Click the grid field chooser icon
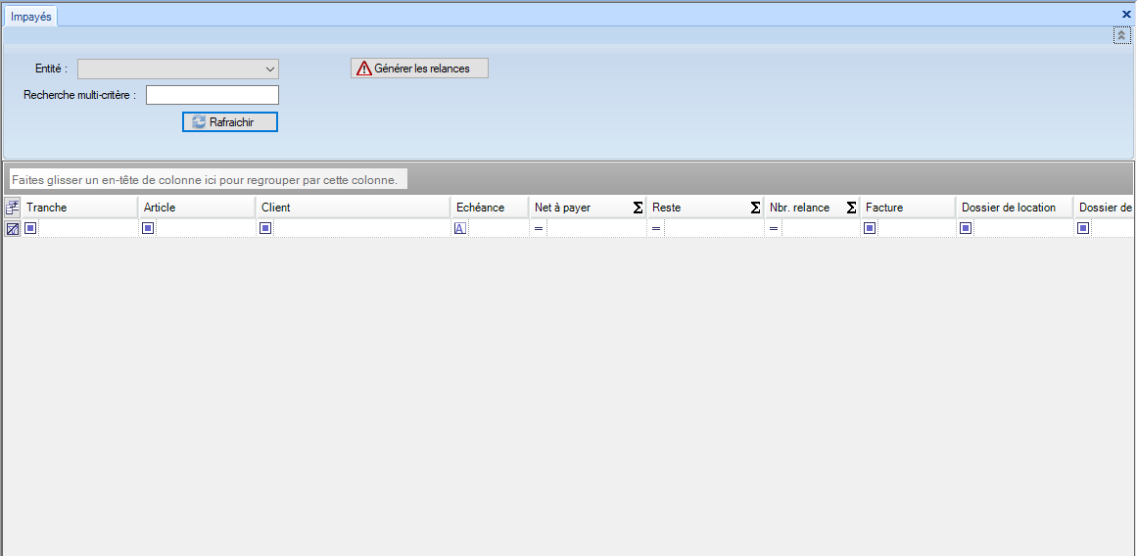Screen dimensions: 1137x556 pos(12,208)
